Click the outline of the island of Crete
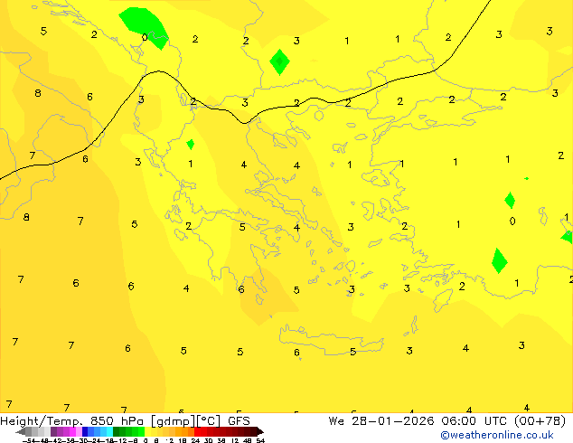This screenshot has height=443, width=573. pos(331,339)
